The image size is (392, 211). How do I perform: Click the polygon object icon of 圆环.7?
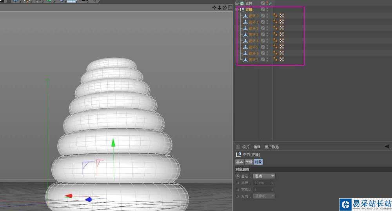(245, 60)
